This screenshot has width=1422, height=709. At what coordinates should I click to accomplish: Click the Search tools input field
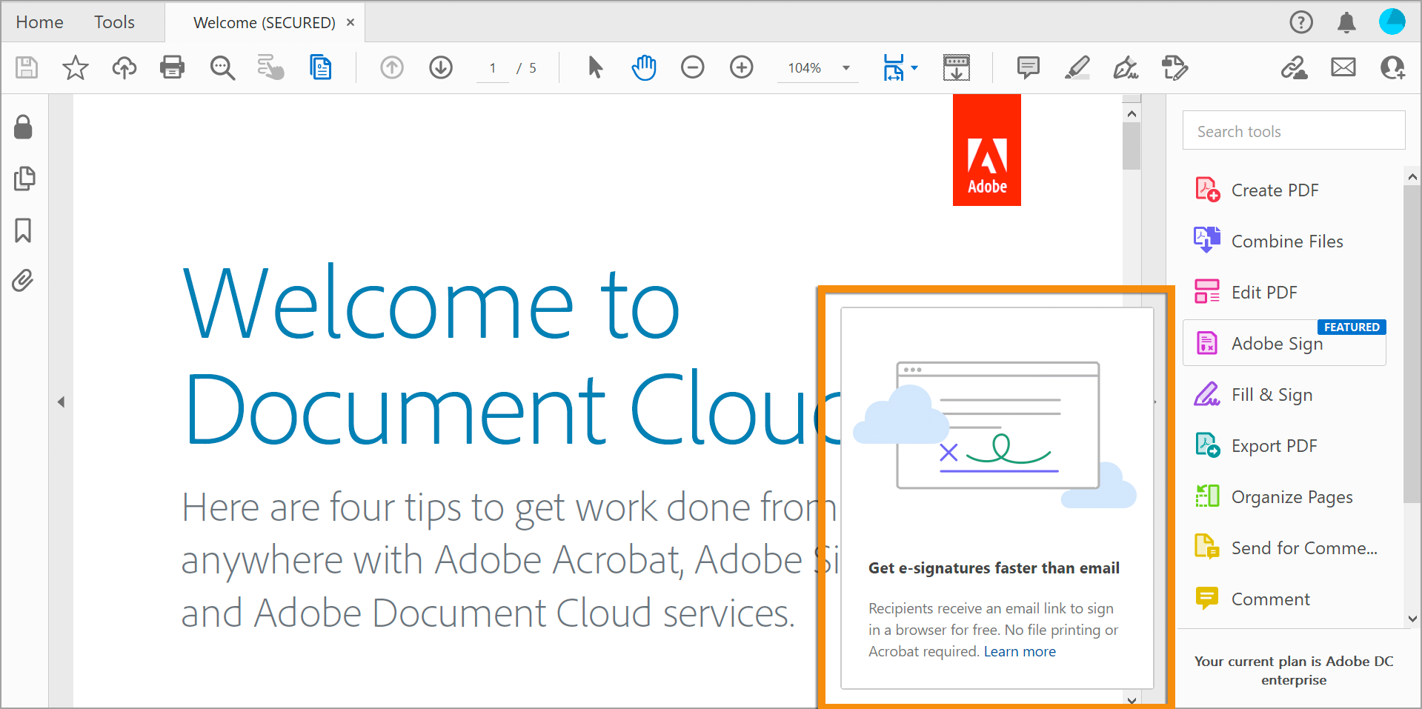tap(1293, 131)
